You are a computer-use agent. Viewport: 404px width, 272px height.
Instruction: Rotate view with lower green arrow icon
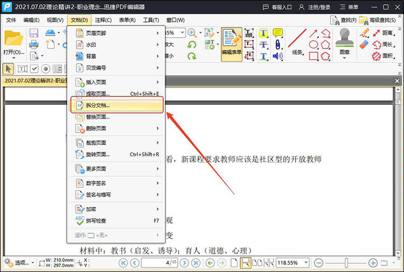[192, 56]
